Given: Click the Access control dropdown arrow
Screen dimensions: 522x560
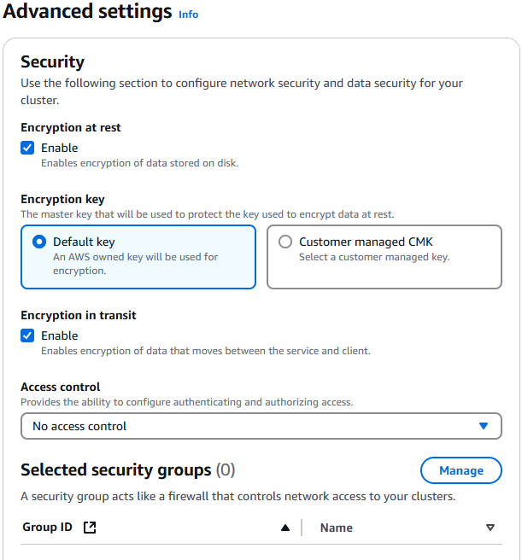Looking at the screenshot, I should coord(484,426).
